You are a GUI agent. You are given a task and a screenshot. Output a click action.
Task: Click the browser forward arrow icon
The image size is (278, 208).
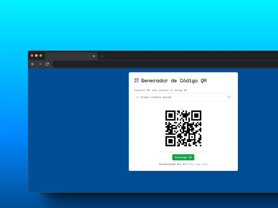tap(40, 64)
